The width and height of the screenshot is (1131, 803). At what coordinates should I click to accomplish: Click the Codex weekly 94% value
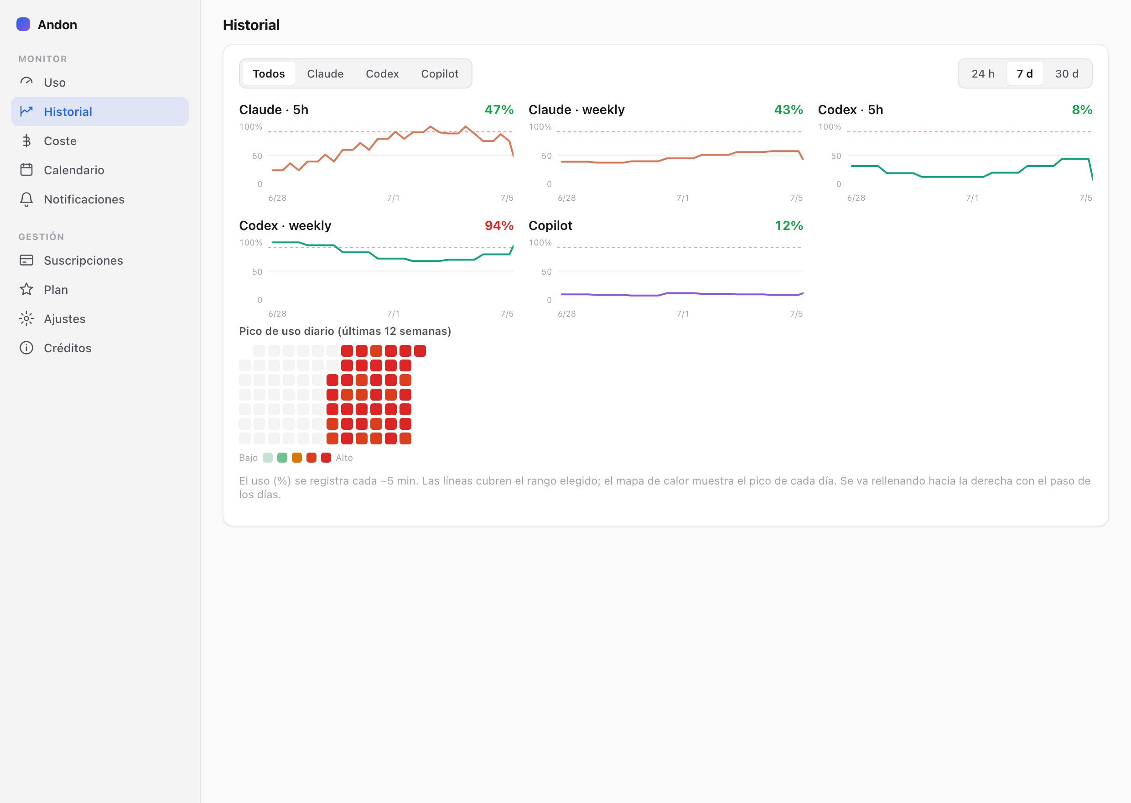pyautogui.click(x=498, y=225)
